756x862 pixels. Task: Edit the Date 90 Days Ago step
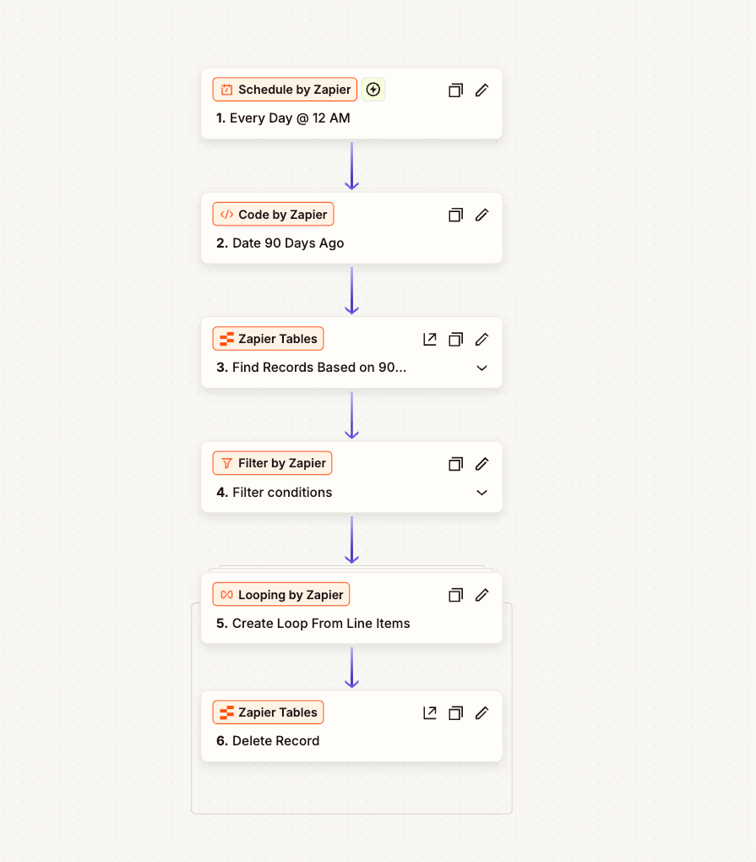click(x=481, y=215)
